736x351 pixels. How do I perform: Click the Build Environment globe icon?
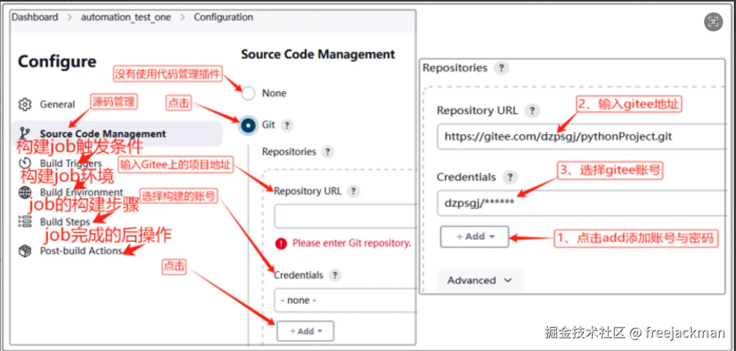click(x=25, y=192)
